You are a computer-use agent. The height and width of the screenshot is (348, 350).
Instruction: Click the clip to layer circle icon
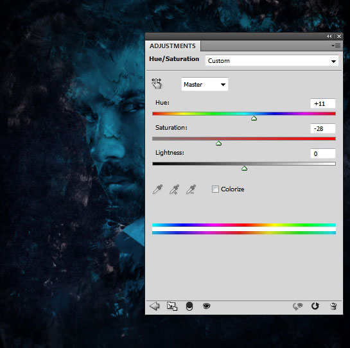pos(189,306)
